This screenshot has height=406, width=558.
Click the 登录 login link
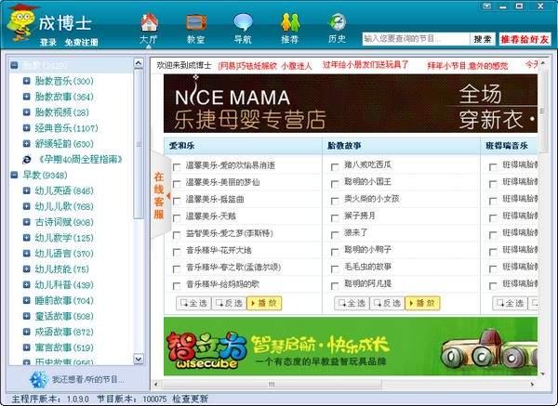point(48,43)
